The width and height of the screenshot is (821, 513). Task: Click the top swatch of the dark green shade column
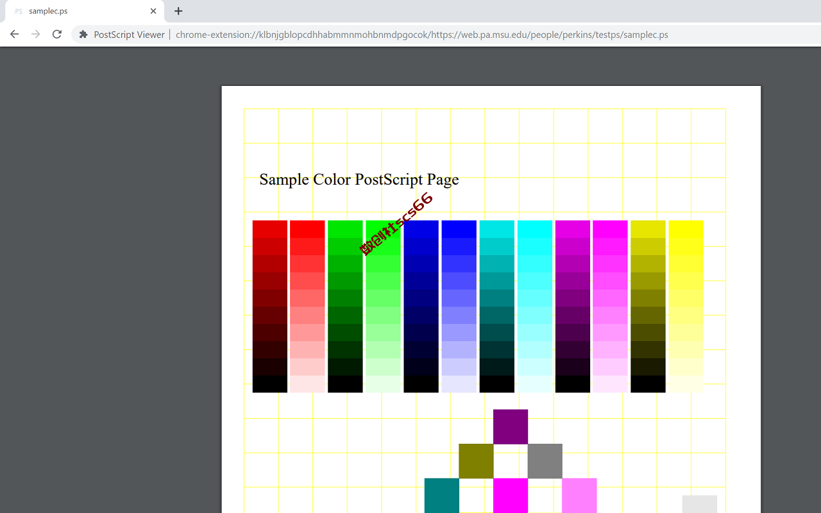tap(345, 229)
